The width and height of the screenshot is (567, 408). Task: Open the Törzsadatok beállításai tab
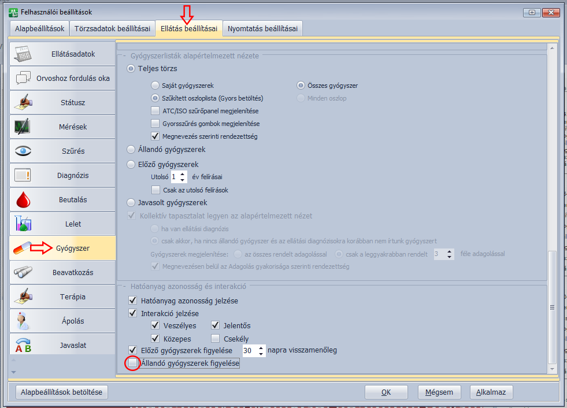112,29
